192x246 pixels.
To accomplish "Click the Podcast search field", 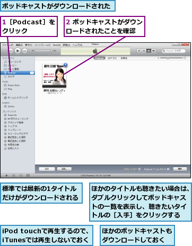I will click(x=173, y=51).
